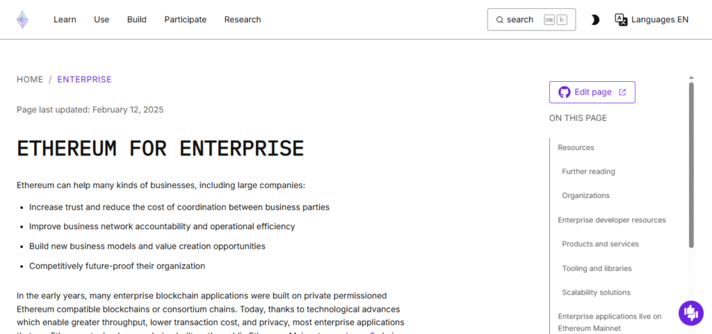Expand the Use navigation menu
The image size is (712, 334).
pyautogui.click(x=102, y=19)
